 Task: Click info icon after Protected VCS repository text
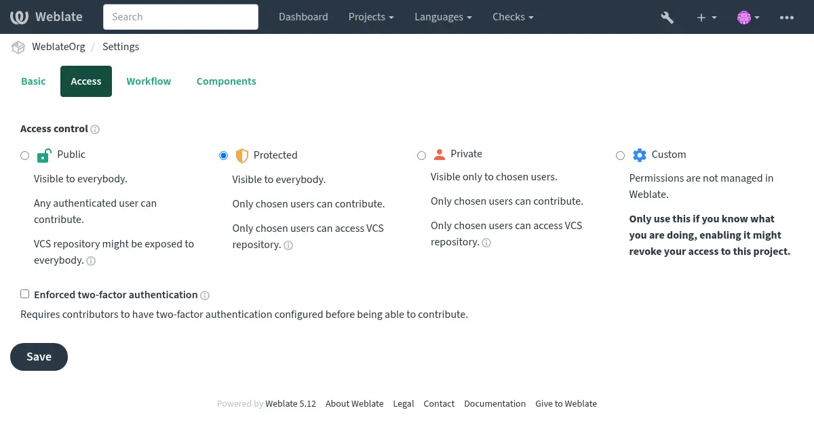pos(288,245)
